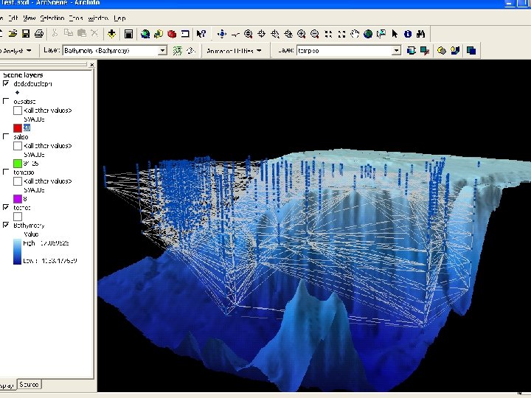Open the Window menu
This screenshot has width=531, height=398.
[x=98, y=18]
